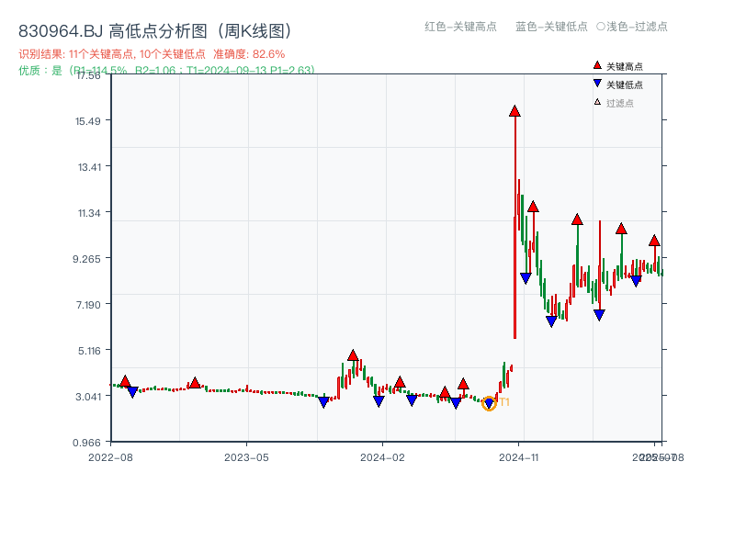Click the red triangle legend icon for 关键高点
This screenshot has height=551, width=735.
point(597,65)
